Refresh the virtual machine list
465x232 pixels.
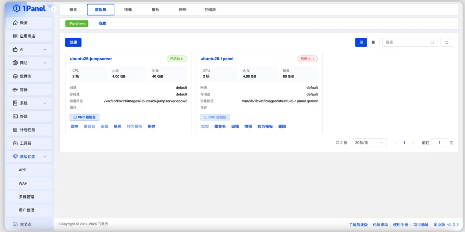click(x=447, y=42)
